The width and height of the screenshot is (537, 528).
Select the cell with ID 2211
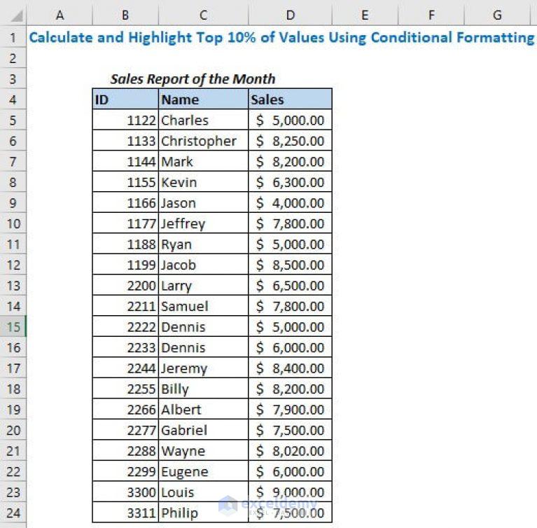125,306
